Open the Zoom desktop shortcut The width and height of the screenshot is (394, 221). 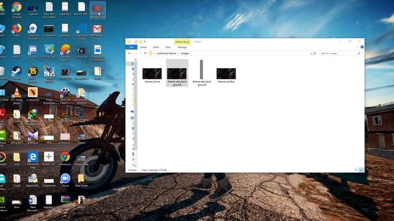coord(65,180)
